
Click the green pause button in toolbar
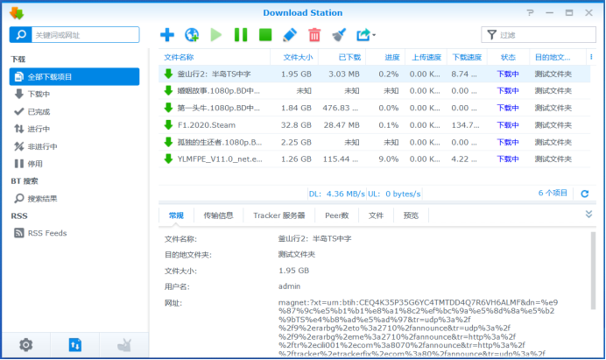click(241, 35)
